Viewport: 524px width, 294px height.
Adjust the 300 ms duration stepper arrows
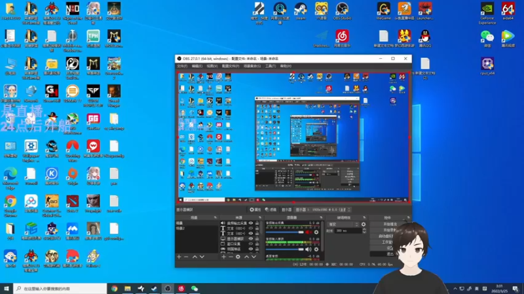point(364,231)
